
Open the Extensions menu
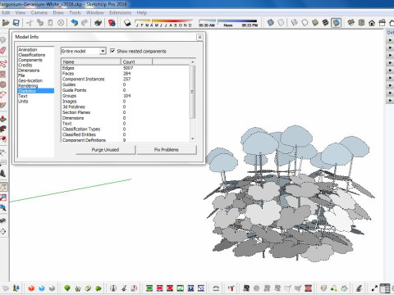(120, 12)
